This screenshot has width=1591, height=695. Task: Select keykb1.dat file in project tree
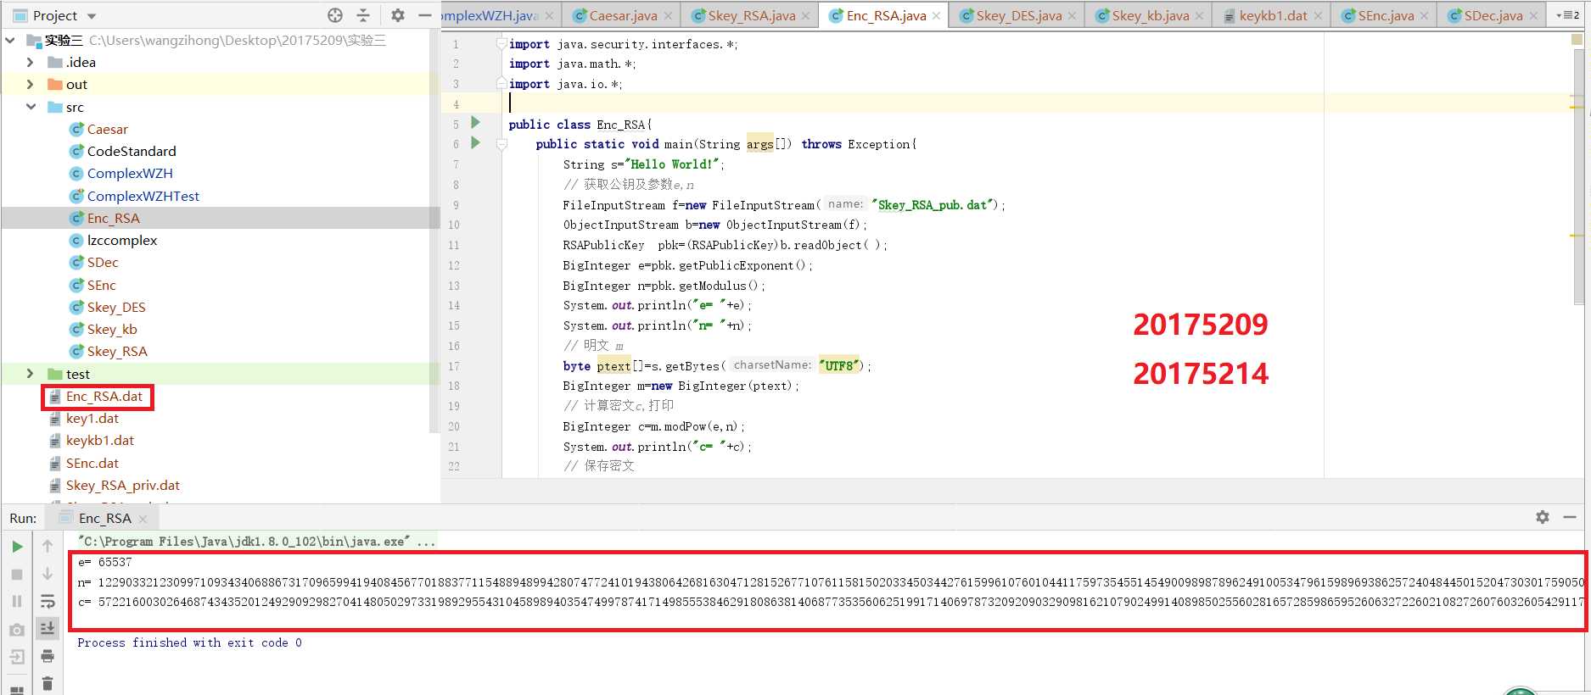coord(99,440)
